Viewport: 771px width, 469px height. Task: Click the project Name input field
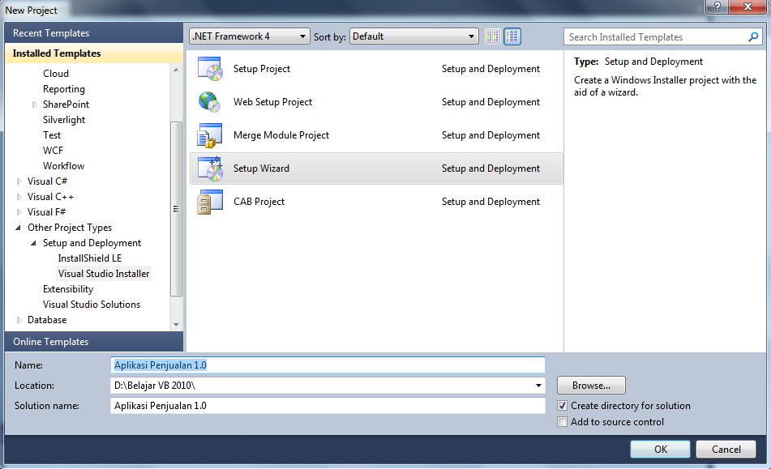click(x=328, y=365)
